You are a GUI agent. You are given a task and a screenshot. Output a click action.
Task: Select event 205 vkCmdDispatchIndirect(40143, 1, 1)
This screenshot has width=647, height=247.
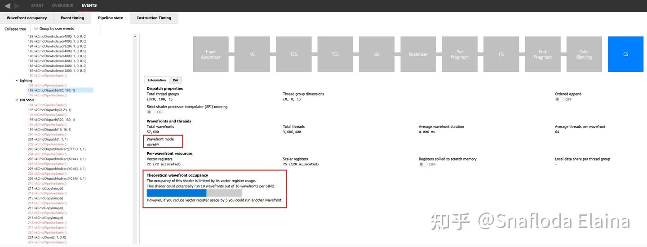[57, 159]
